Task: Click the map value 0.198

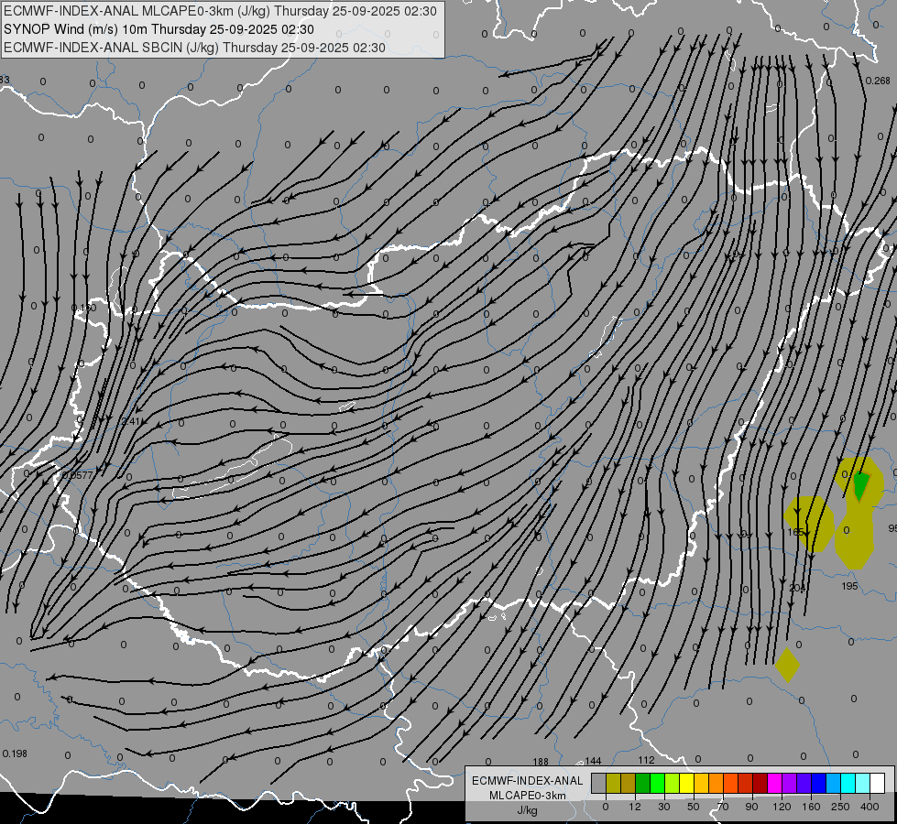Action: (15, 754)
